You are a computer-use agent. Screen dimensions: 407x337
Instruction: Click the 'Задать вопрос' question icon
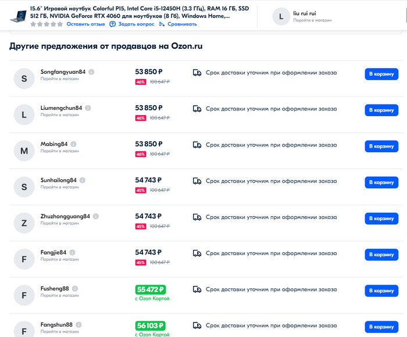tap(113, 24)
